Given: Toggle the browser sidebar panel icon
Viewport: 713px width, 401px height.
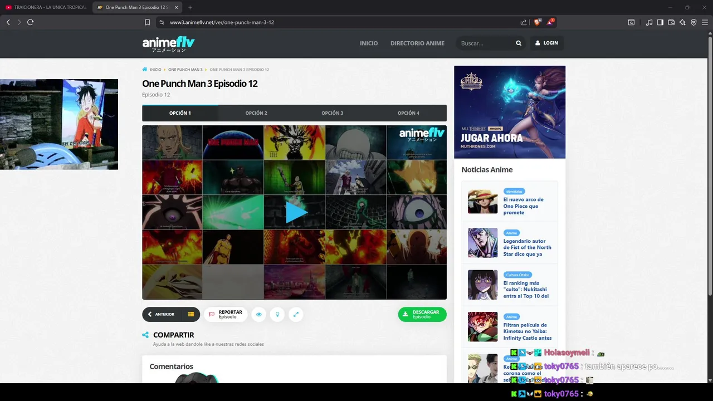Looking at the screenshot, I should coord(660,22).
